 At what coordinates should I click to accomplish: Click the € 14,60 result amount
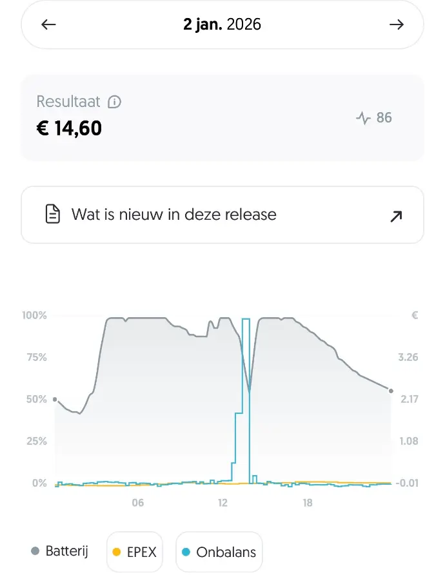pyautogui.click(x=70, y=128)
